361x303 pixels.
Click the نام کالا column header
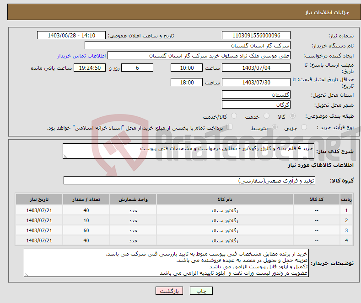[225, 199]
